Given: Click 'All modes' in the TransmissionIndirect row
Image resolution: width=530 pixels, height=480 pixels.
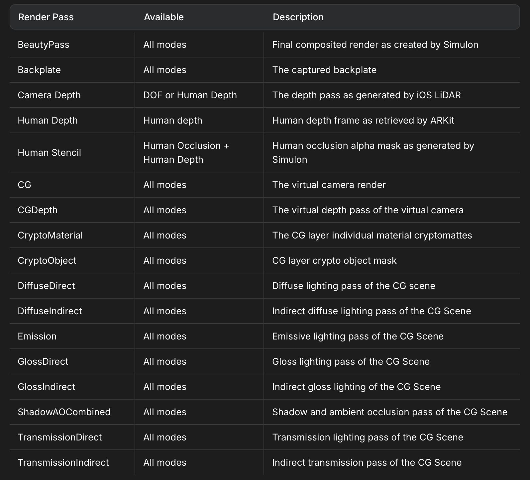Looking at the screenshot, I should coord(165,463).
